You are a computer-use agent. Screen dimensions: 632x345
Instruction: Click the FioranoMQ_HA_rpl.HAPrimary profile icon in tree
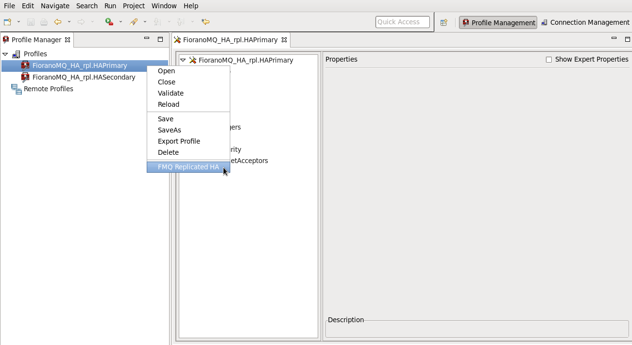(x=25, y=66)
